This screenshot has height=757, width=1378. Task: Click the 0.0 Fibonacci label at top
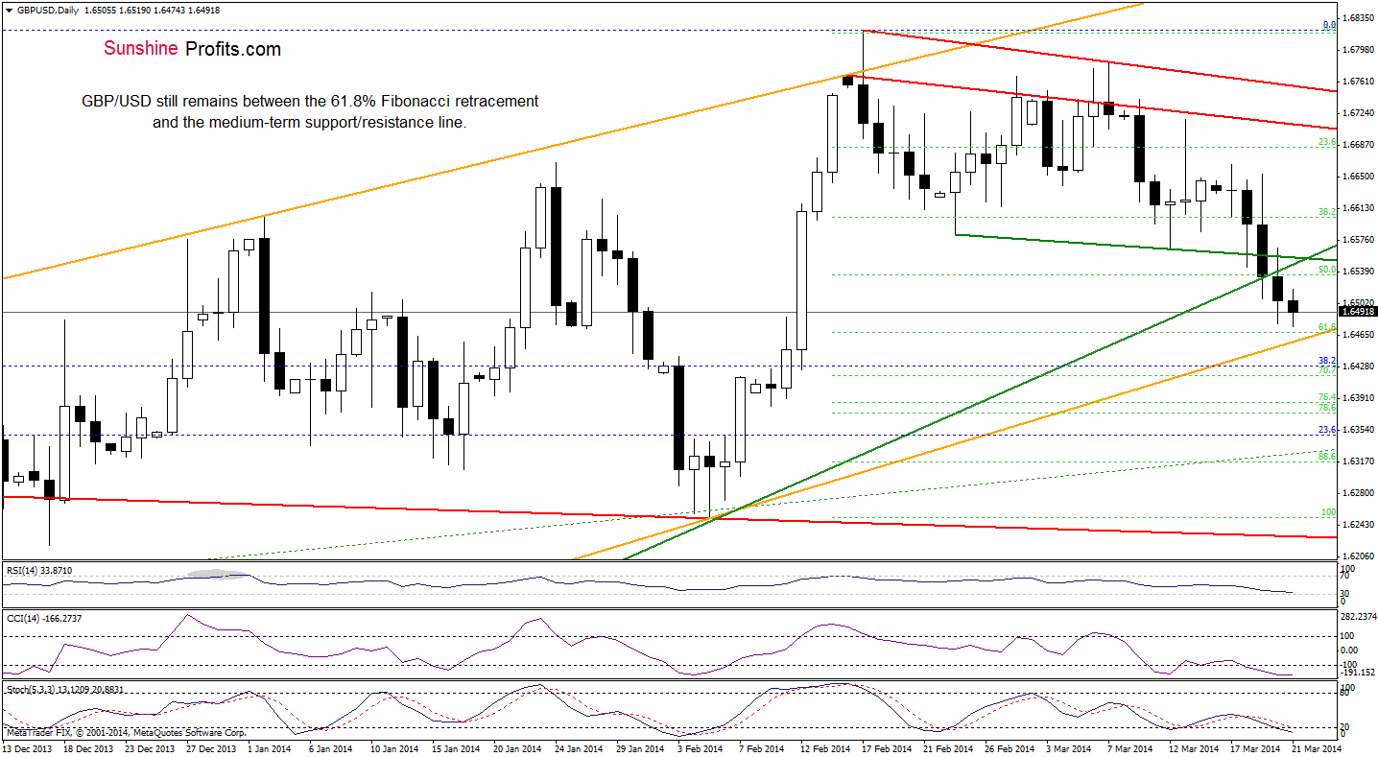1330,25
